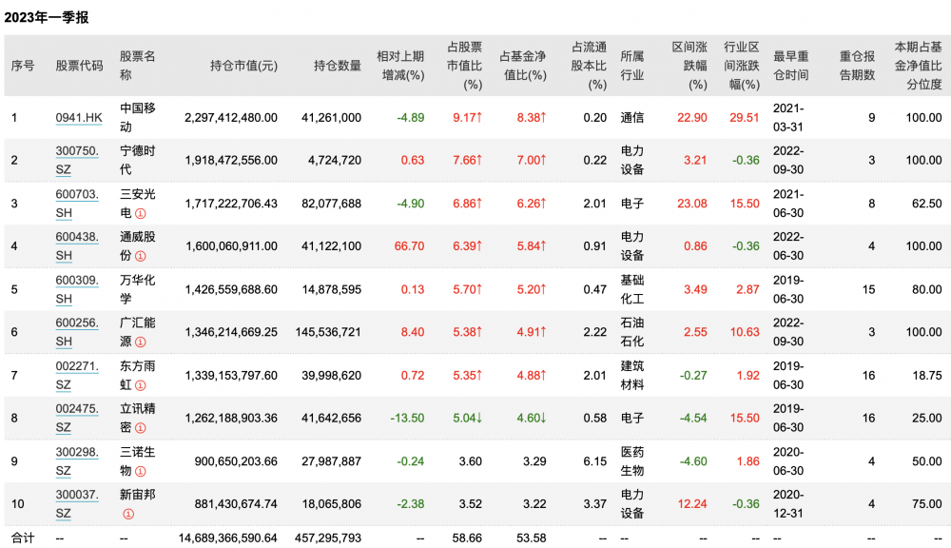
Task: Click the total 53.58 net value ratio
Action: click(532, 538)
